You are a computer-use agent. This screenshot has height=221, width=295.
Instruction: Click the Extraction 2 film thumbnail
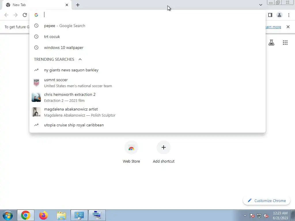click(x=36, y=97)
